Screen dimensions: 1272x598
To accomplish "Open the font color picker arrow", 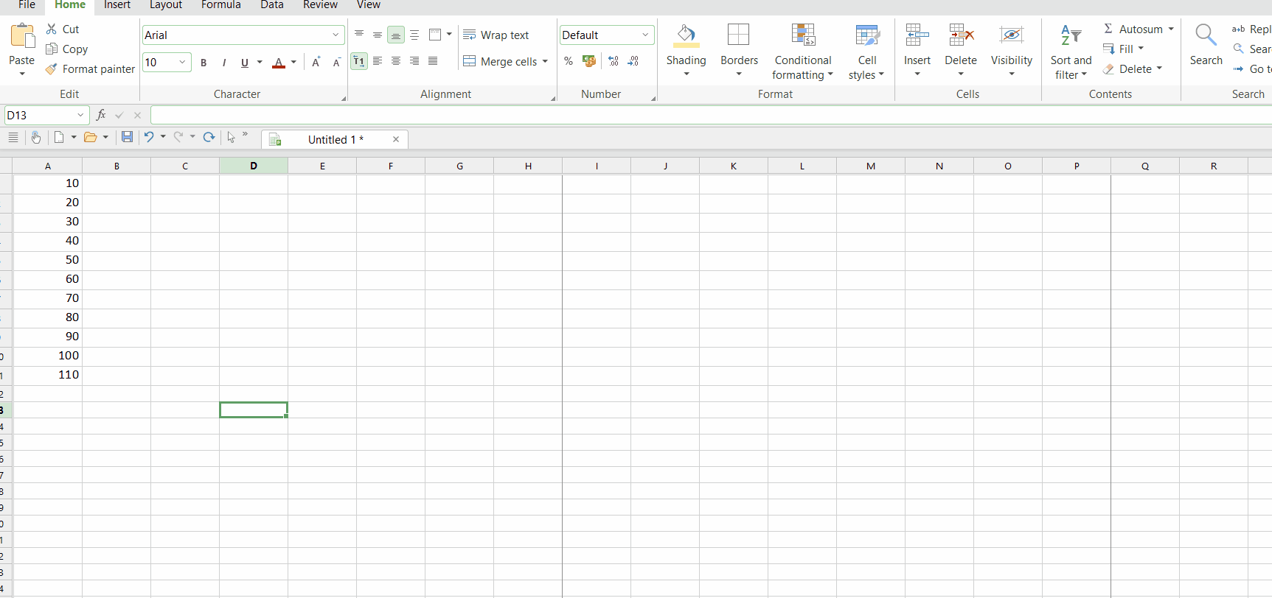I will 293,63.
